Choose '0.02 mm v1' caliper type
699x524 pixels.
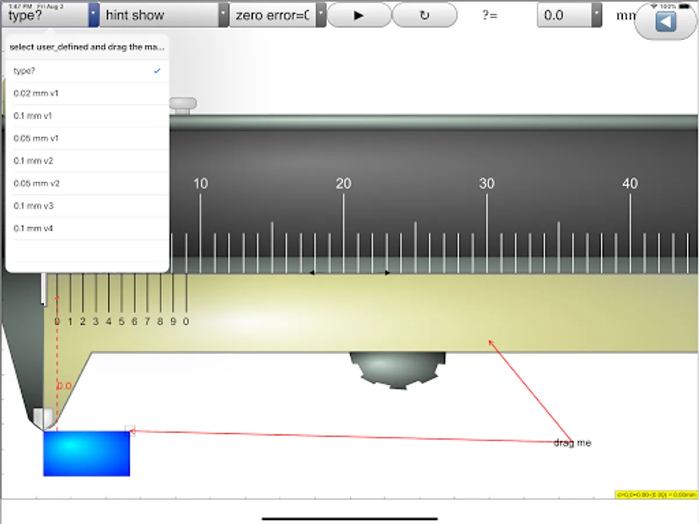point(87,93)
